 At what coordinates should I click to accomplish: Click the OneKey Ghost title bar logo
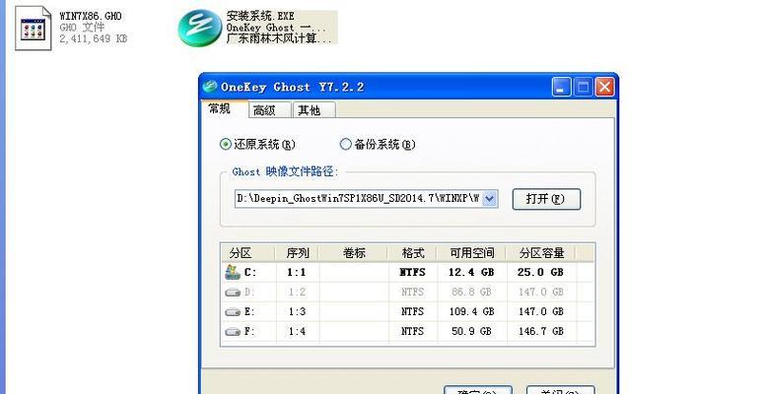tap(210, 87)
